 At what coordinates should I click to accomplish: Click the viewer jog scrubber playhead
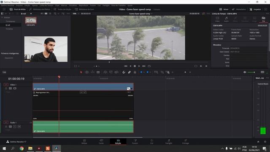pos(109,62)
